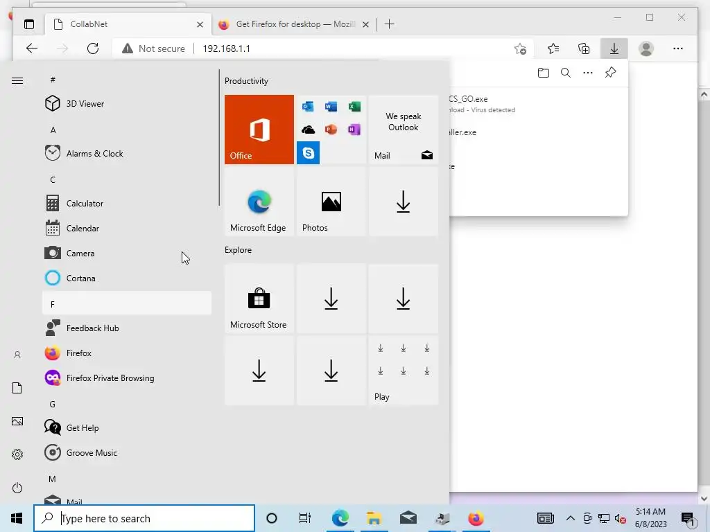This screenshot has width=710, height=532.
Task: Click the Power button in Start
Action: pyautogui.click(x=17, y=488)
